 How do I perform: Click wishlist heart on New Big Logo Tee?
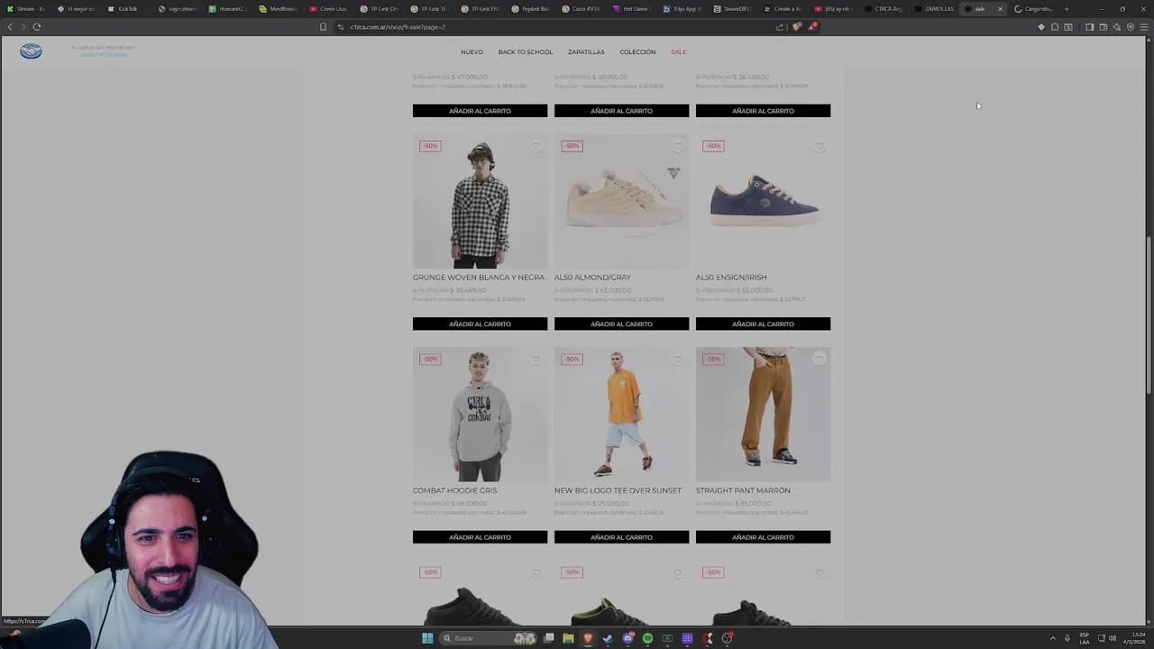click(x=677, y=360)
